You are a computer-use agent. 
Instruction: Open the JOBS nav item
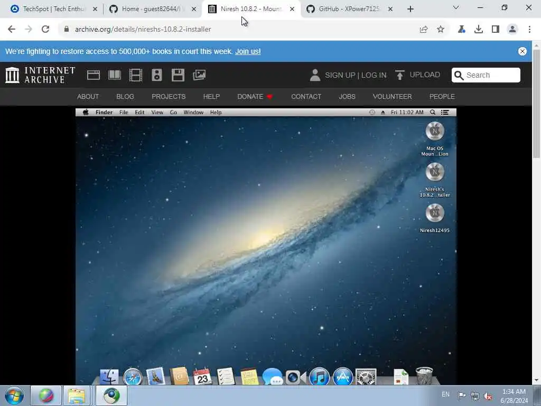tap(347, 97)
